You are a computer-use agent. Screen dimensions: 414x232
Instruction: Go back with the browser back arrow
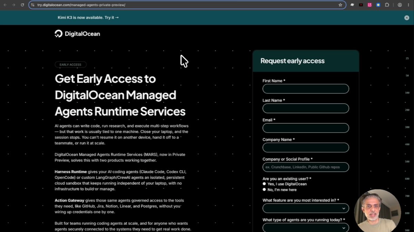[5, 5]
